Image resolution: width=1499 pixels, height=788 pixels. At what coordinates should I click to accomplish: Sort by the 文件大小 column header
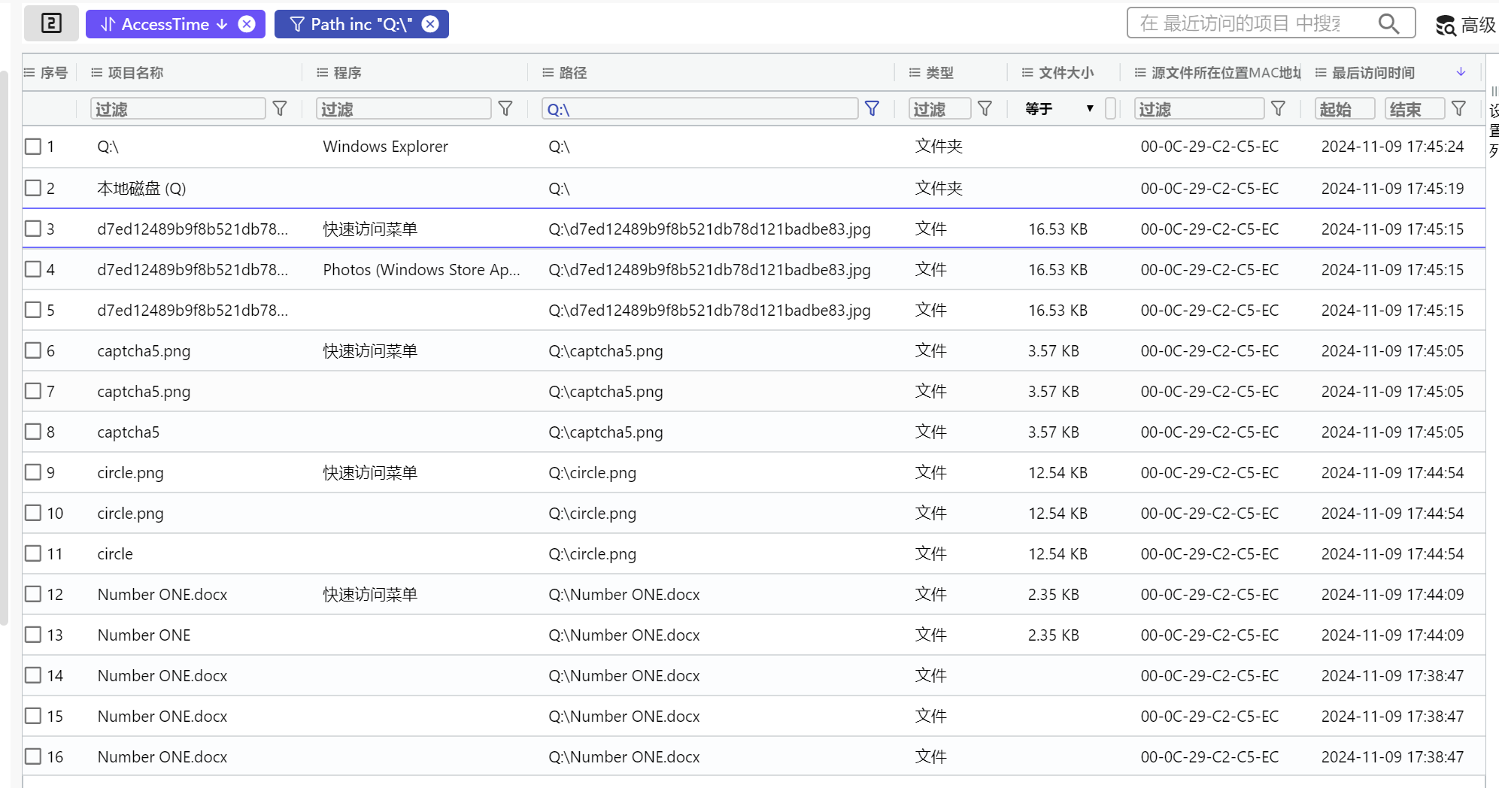[x=1067, y=73]
